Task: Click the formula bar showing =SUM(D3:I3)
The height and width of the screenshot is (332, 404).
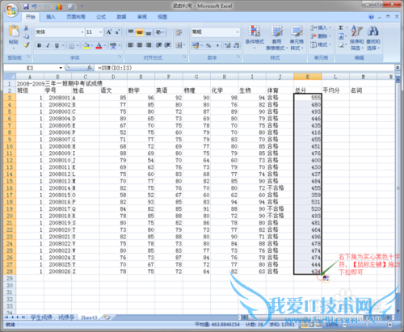Action: [245, 68]
